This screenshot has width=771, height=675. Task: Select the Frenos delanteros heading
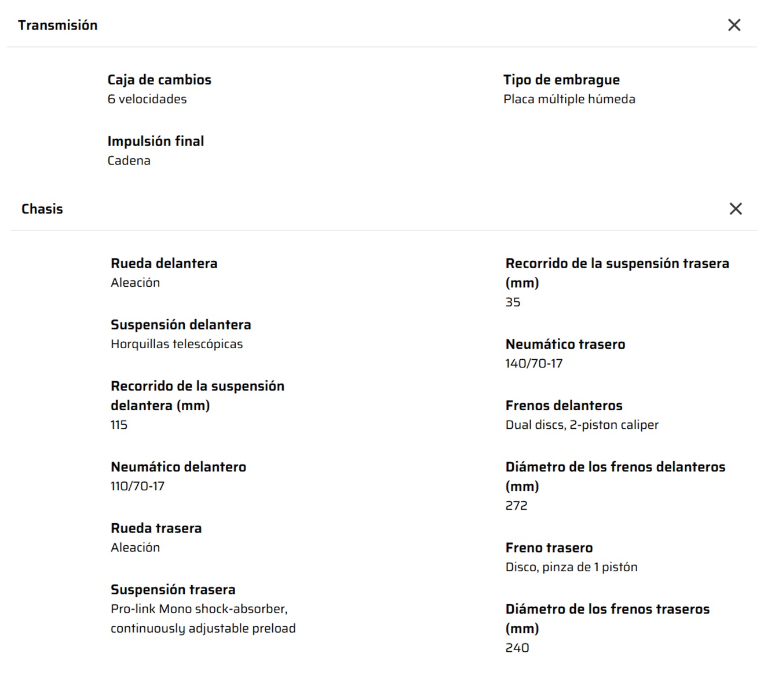coord(564,405)
